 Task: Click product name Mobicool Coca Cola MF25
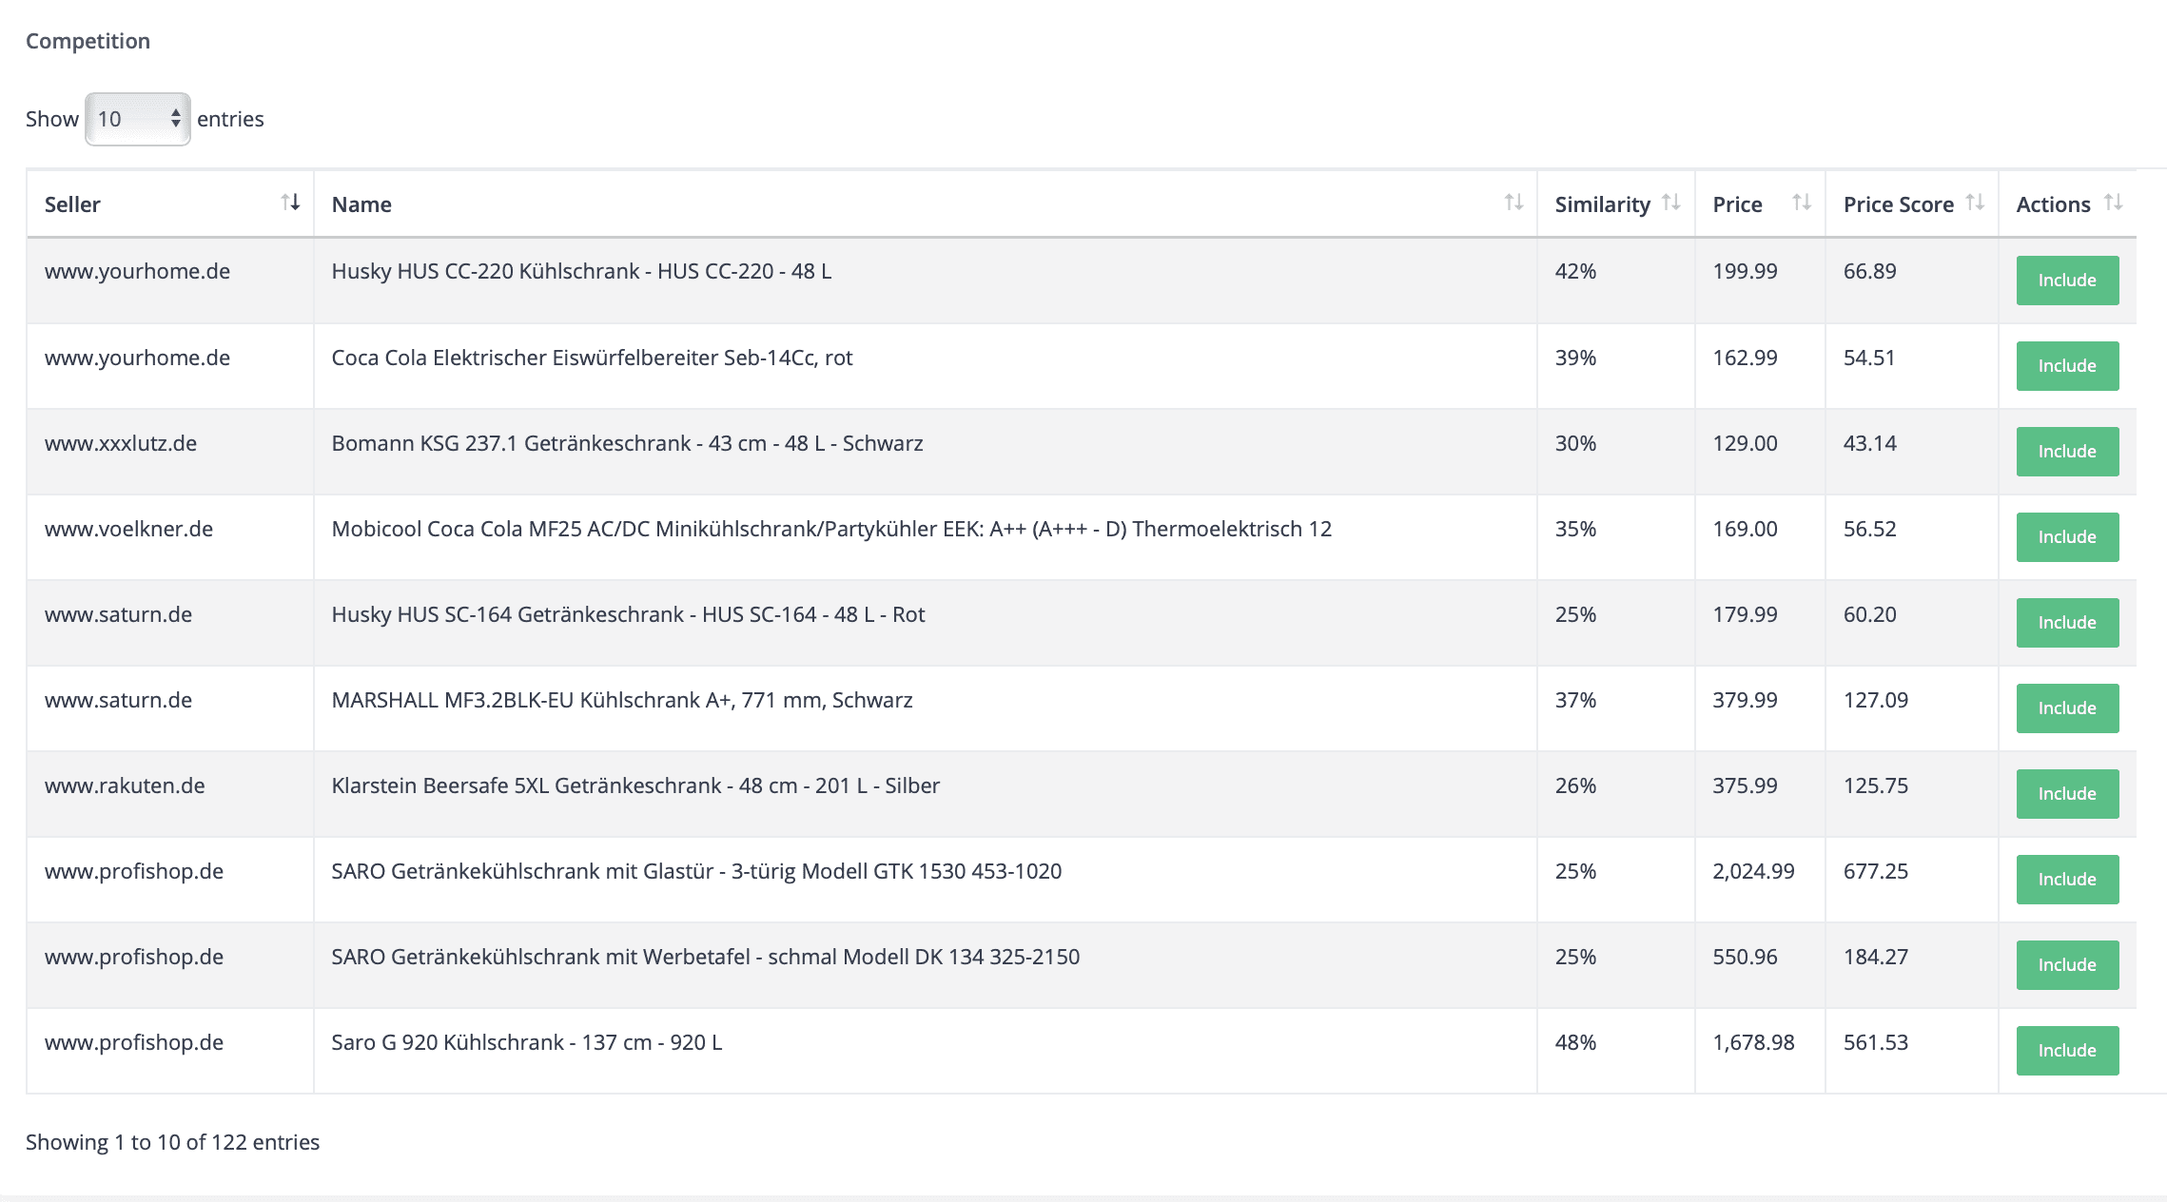tap(831, 529)
